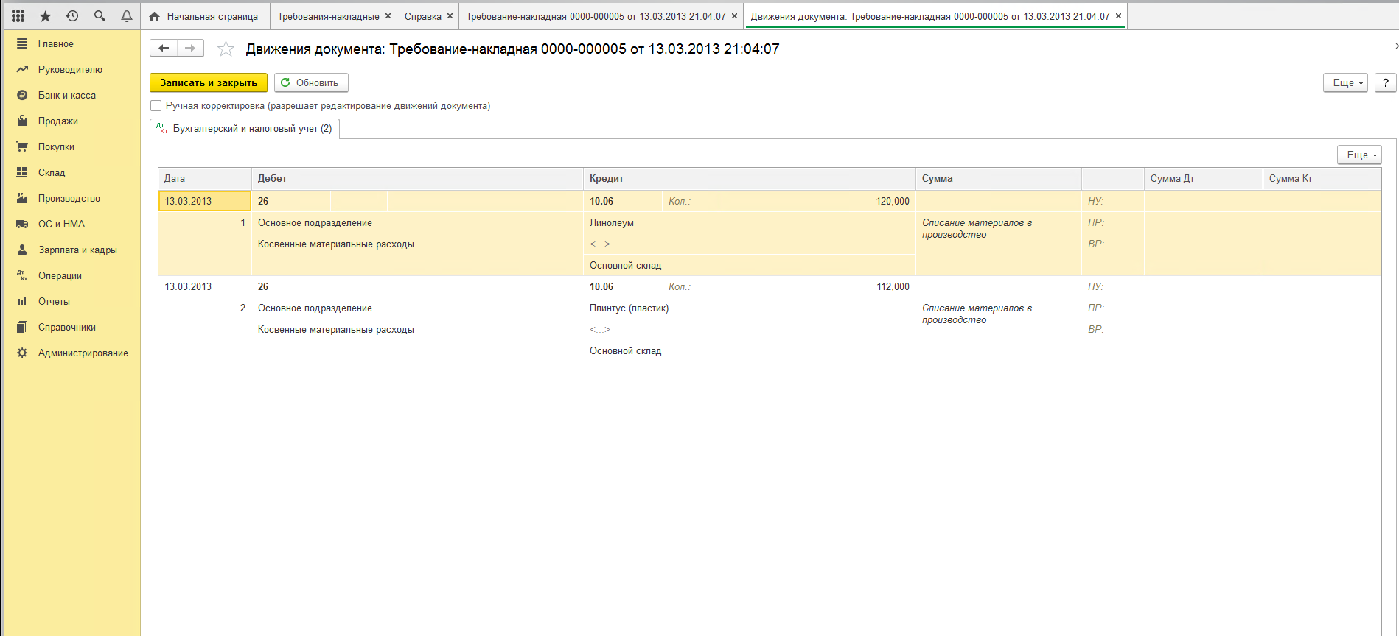The width and height of the screenshot is (1399, 636).
Task: Open Администрирование section in sidebar
Action: click(x=83, y=353)
